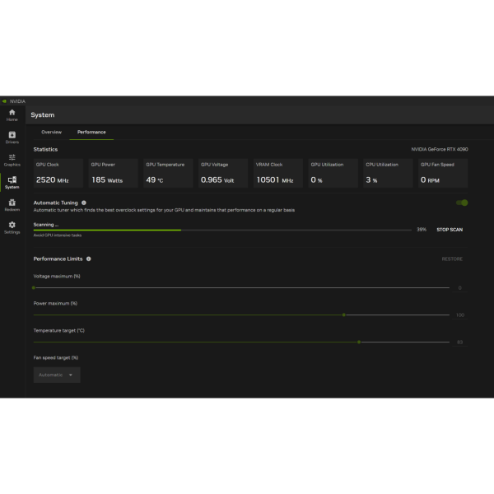Toggle the Automatic Tuning switch

[462, 203]
